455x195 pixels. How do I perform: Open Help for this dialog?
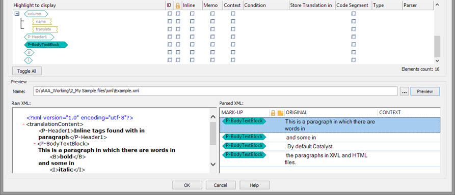pos(254,185)
